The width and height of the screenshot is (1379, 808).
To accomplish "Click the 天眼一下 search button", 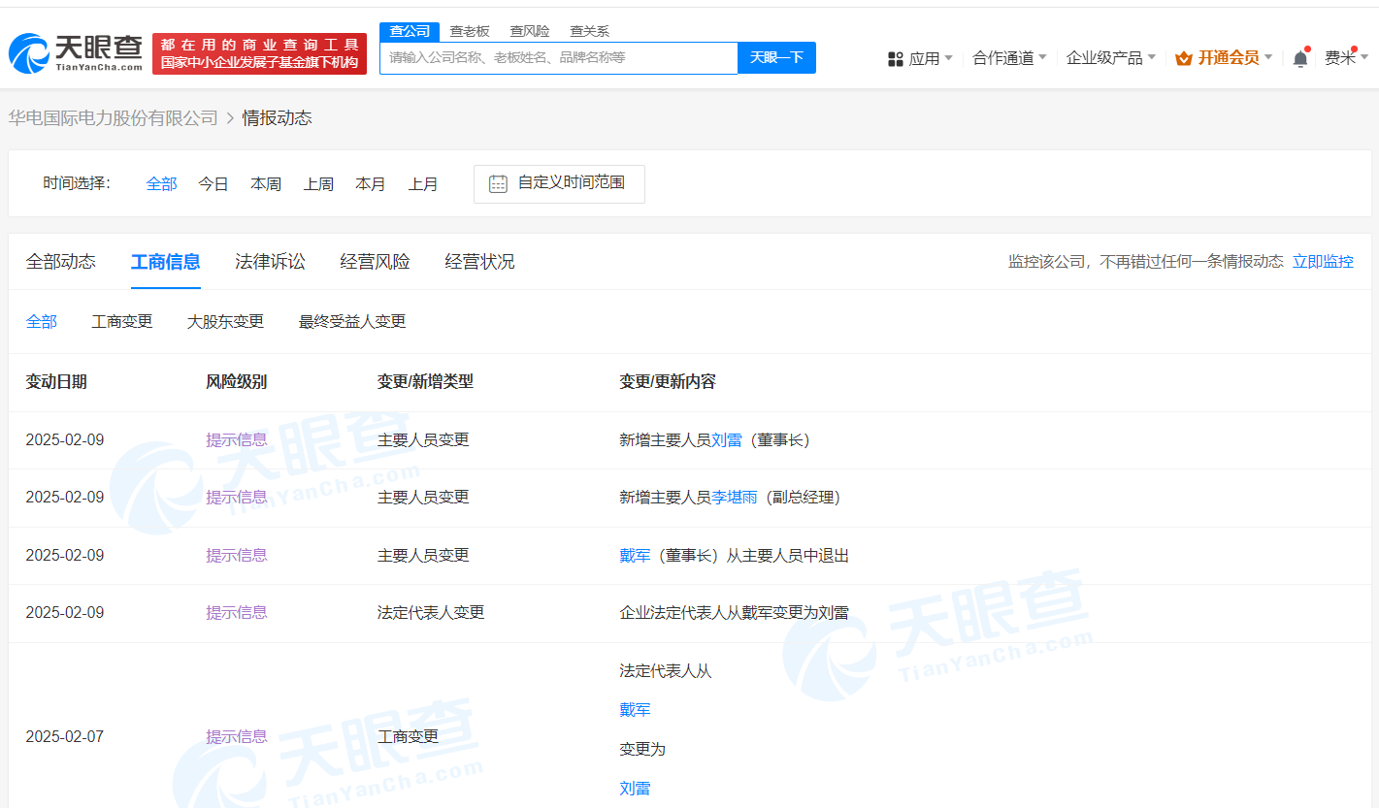I will pyautogui.click(x=777, y=57).
